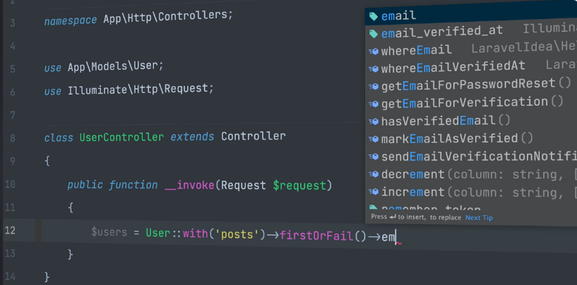Image resolution: width=577 pixels, height=285 pixels.
Task: Open the Next Tip link
Action: [479, 218]
